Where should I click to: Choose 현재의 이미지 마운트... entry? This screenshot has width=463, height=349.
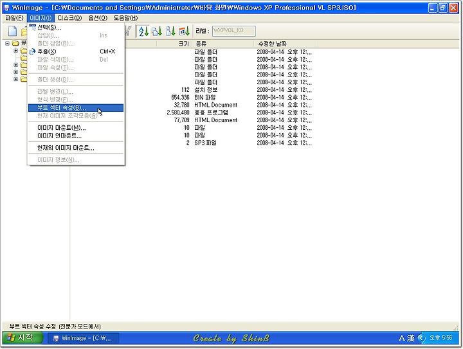point(76,148)
